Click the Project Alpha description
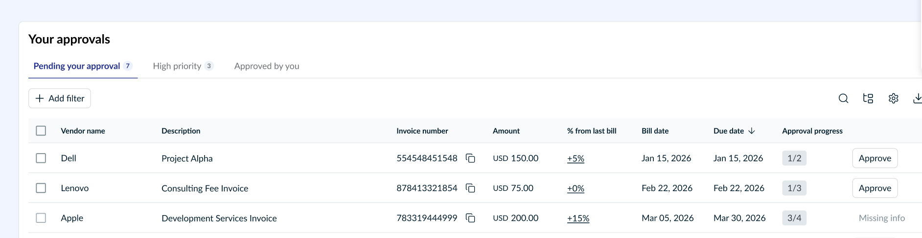The width and height of the screenshot is (922, 238). (x=187, y=159)
